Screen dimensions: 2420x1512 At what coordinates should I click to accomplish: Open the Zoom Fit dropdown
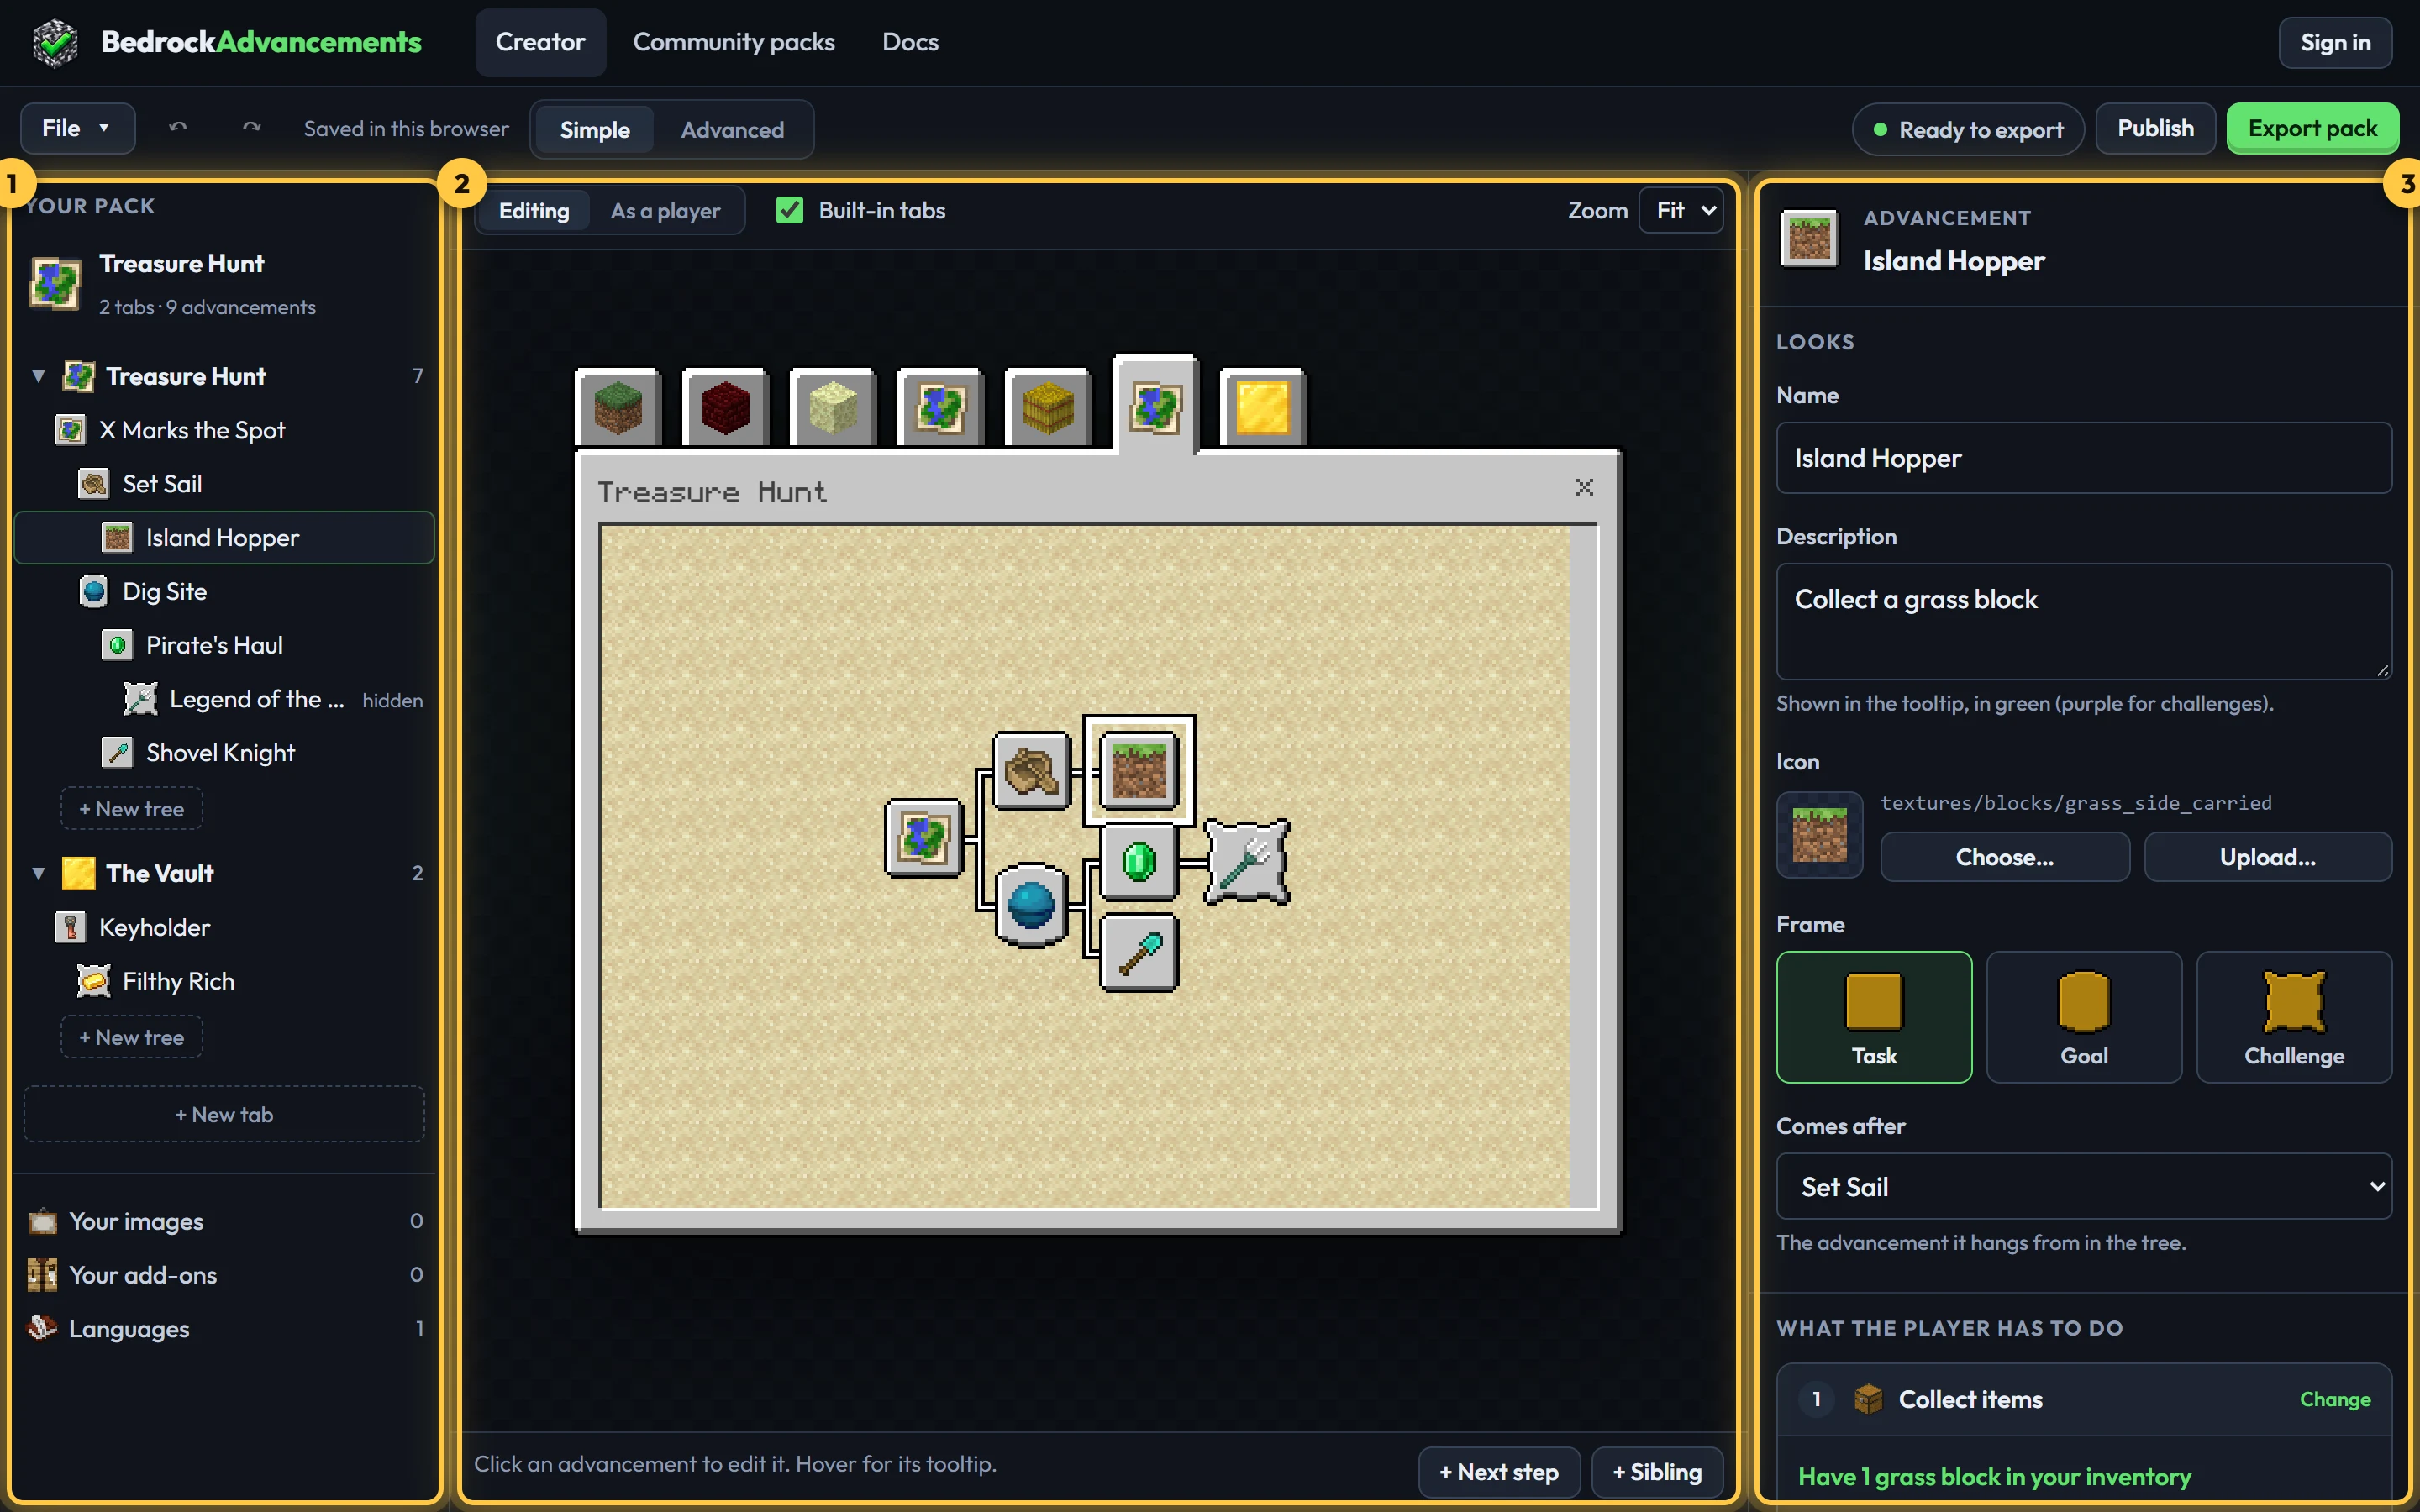[x=1682, y=210]
